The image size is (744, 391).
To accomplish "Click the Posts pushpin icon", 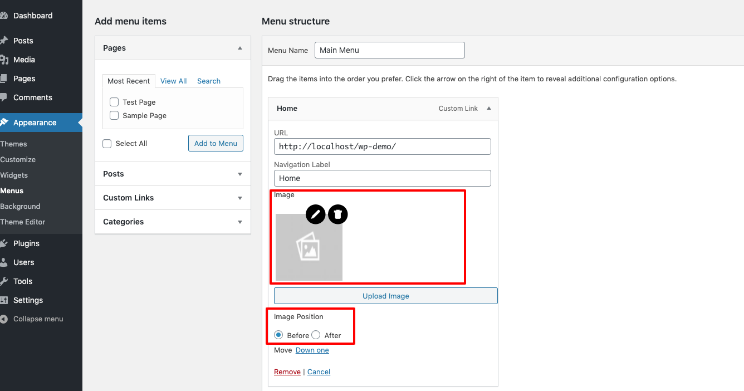I will pos(3,41).
